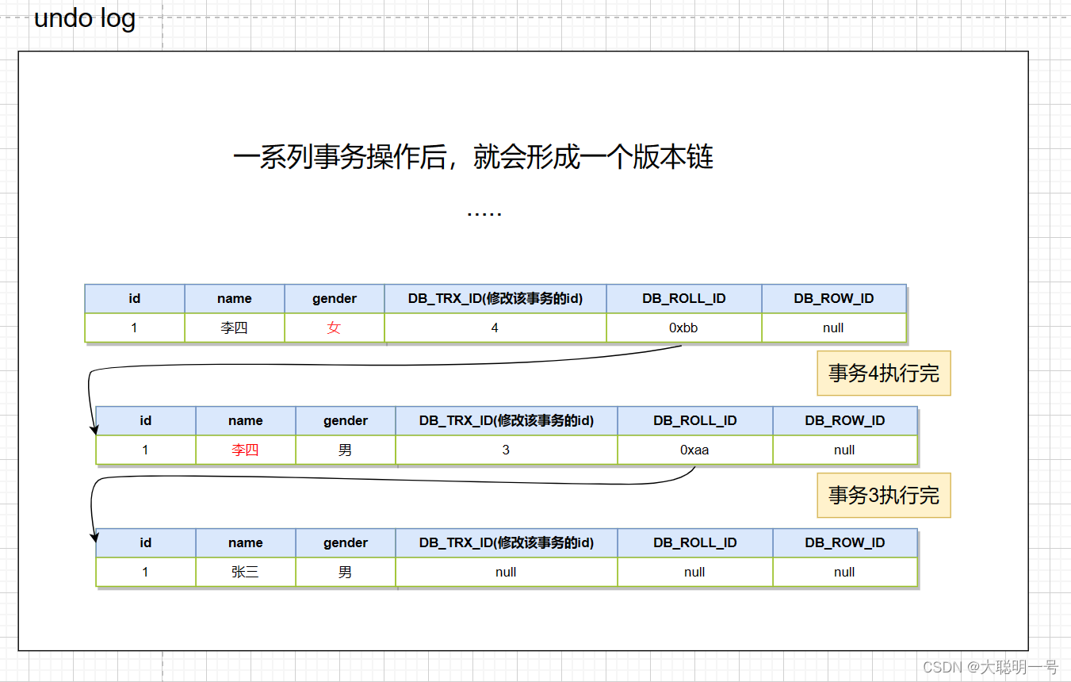The height and width of the screenshot is (682, 1071).
Task: Select the DB_ROLL_ID "null" in the 张三 row
Action: (695, 572)
